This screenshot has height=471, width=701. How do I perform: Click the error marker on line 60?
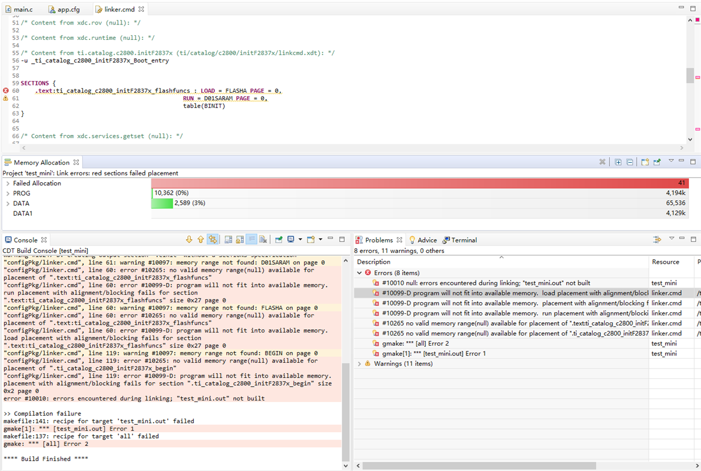[6, 91]
